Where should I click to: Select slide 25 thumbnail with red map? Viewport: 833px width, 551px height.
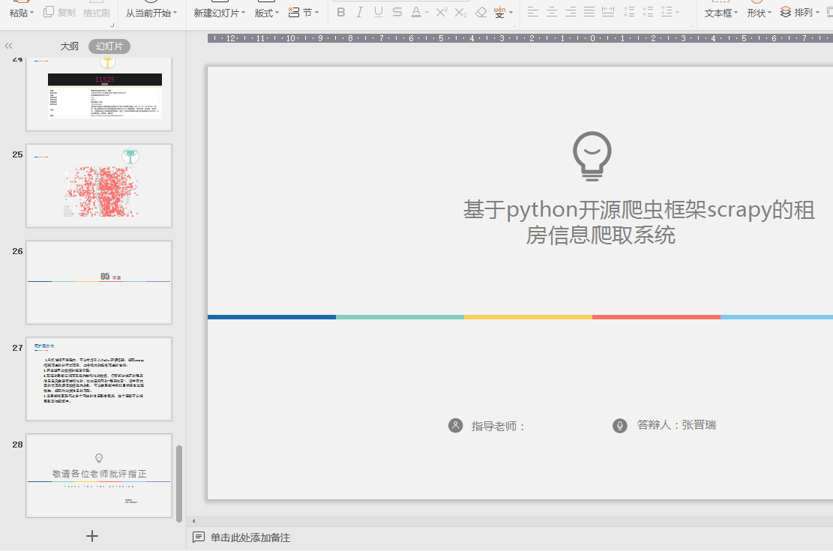[99, 185]
